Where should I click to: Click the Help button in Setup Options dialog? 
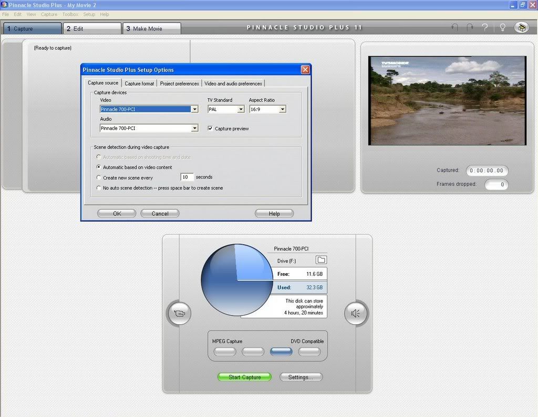click(x=274, y=213)
